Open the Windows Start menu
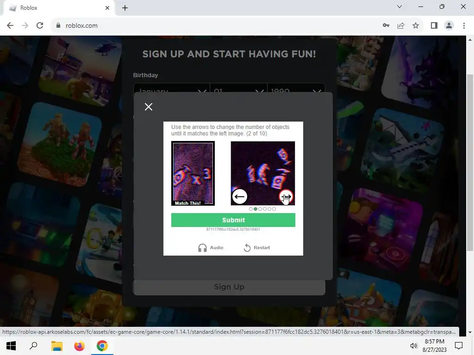 click(11, 346)
